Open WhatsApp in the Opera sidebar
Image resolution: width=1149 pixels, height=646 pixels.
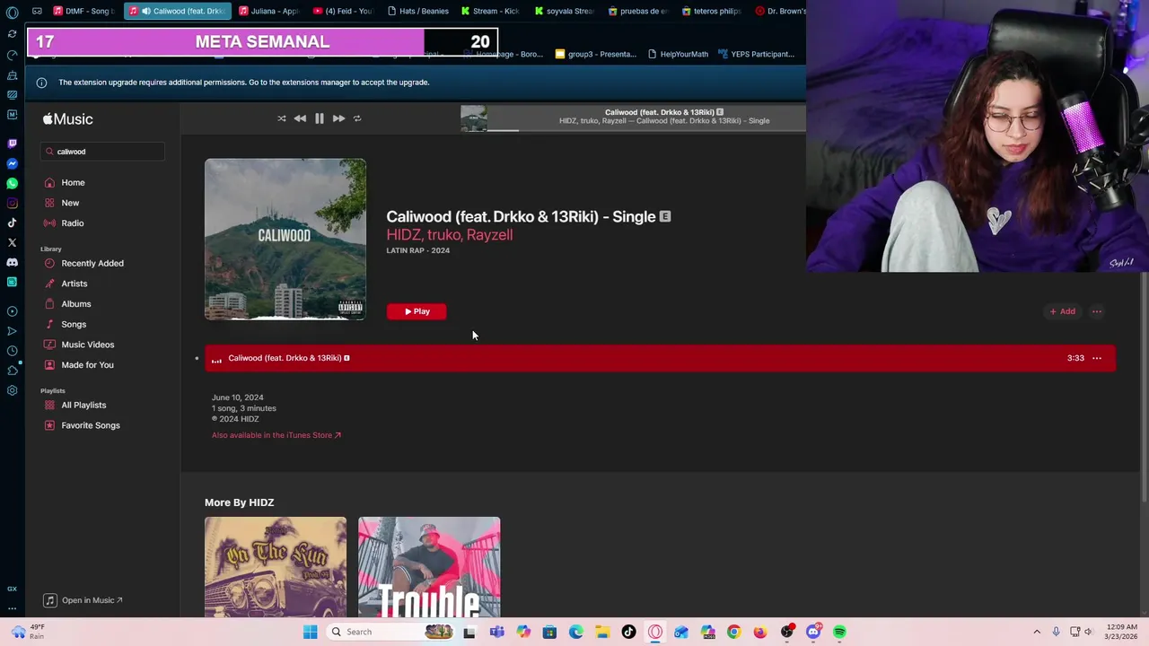[x=12, y=184]
